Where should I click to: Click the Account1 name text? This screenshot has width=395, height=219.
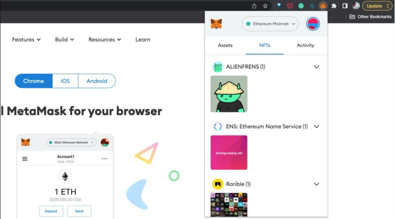point(66,157)
